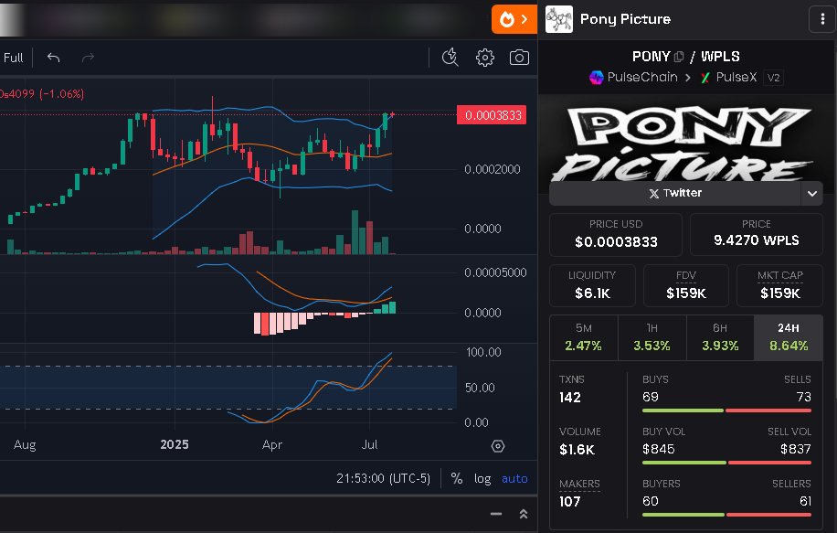Click the Pony Picture title text
This screenshot has height=533, width=837.
coord(625,19)
